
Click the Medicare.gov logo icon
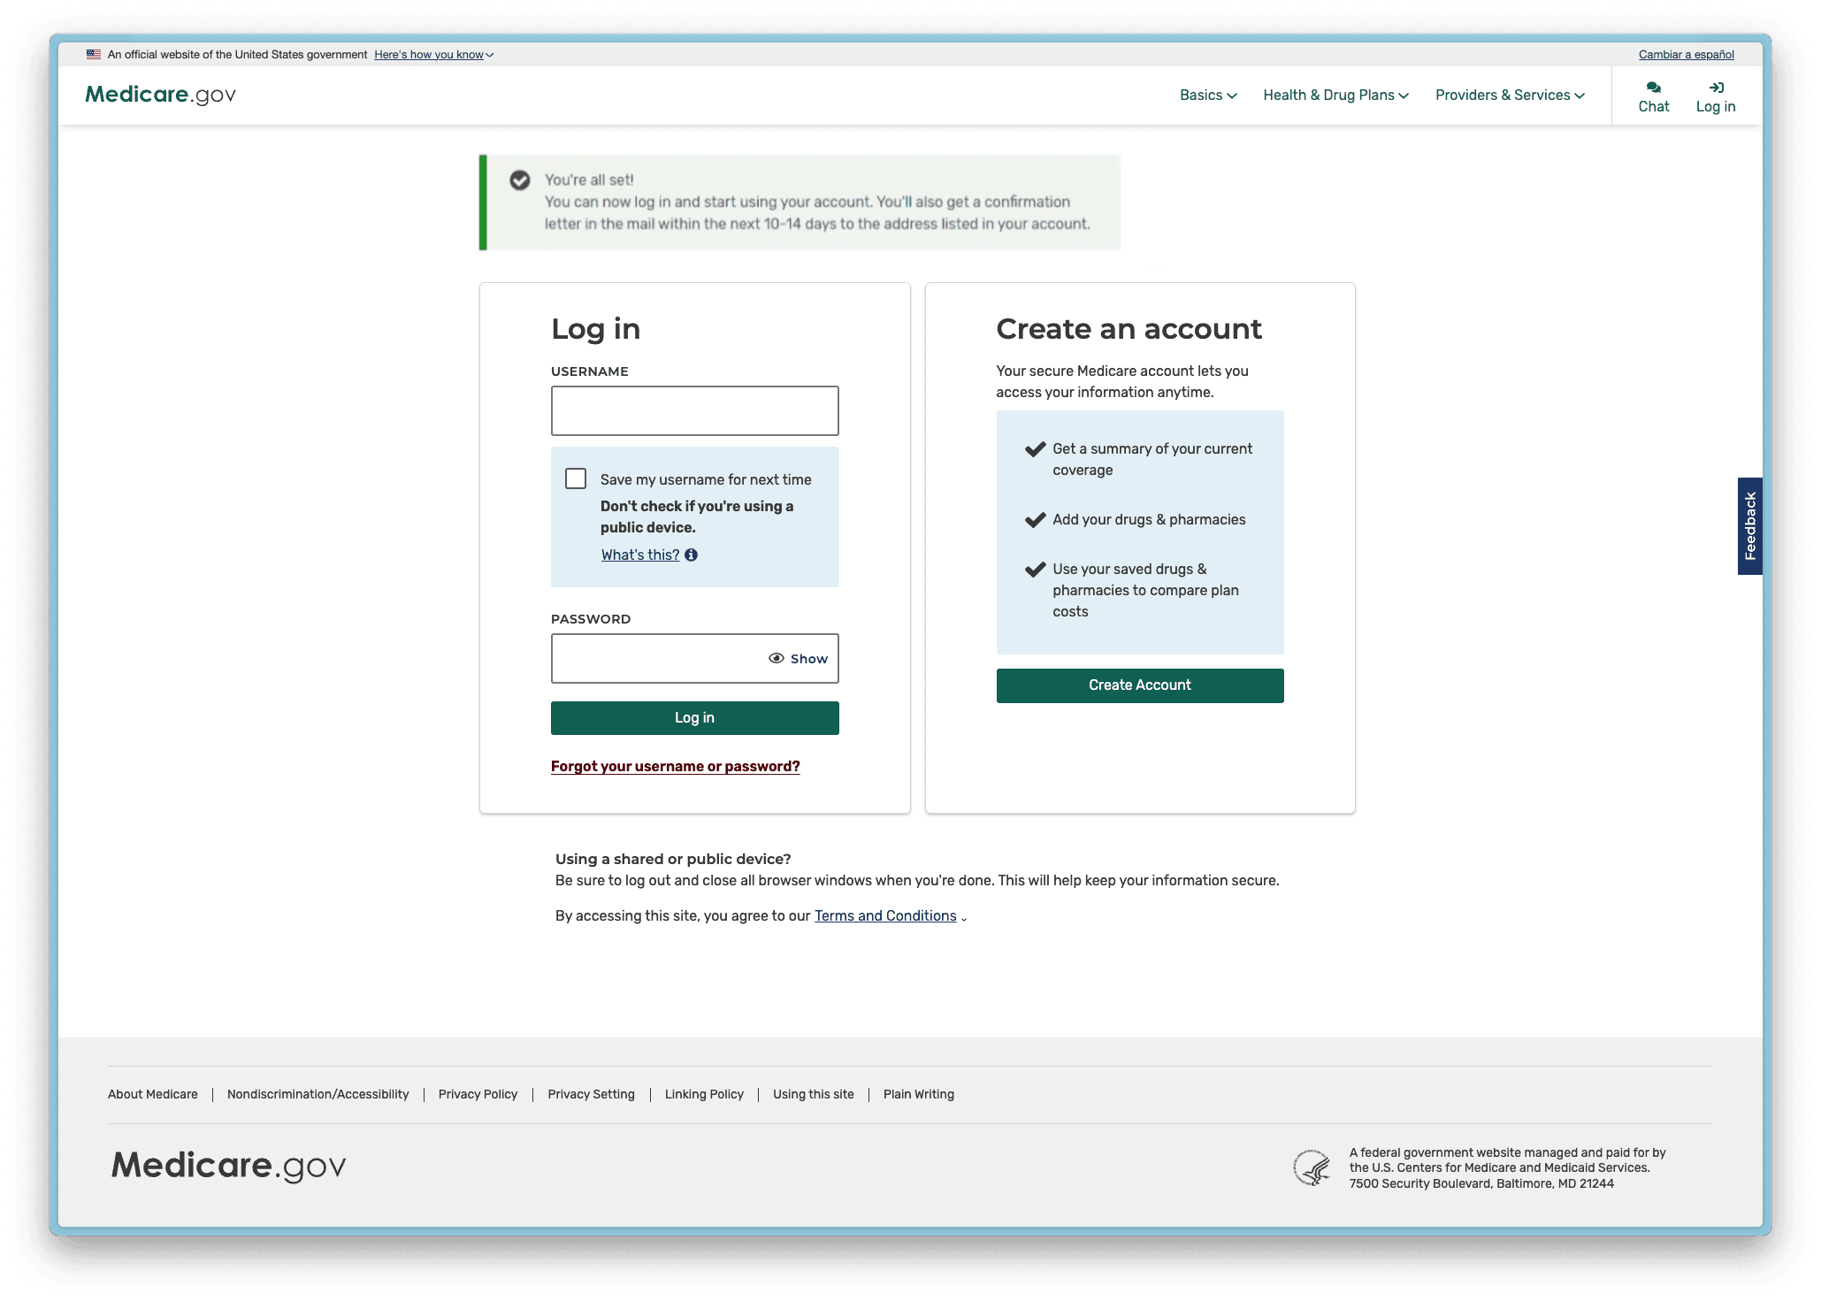(160, 95)
